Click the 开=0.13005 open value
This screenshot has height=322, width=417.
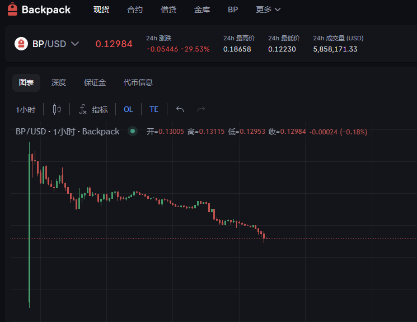[165, 132]
